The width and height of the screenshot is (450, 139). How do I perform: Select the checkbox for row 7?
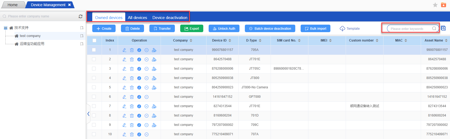(x=94, y=106)
